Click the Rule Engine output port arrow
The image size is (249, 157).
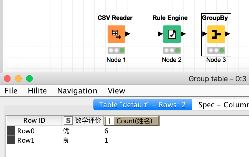point(183,34)
